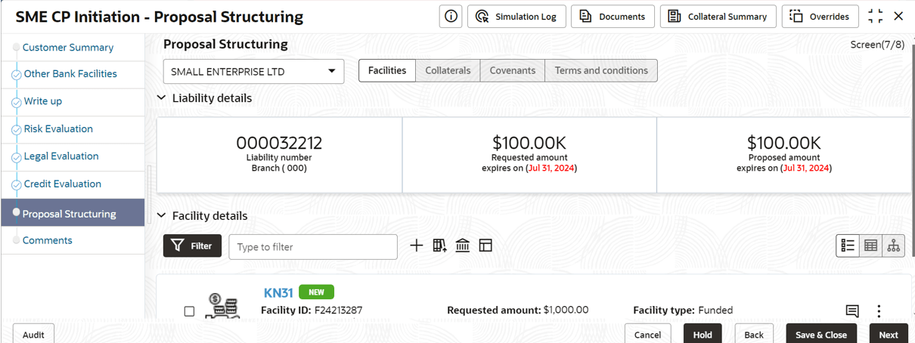The width and height of the screenshot is (915, 343).
Task: View the Collateral Summary
Action: [718, 16]
